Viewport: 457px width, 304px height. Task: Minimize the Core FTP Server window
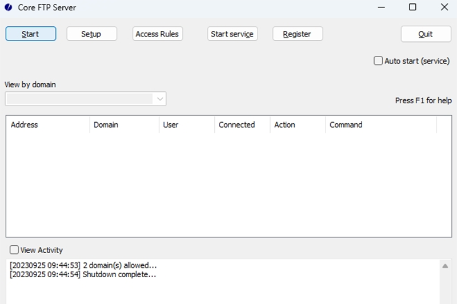[381, 7]
